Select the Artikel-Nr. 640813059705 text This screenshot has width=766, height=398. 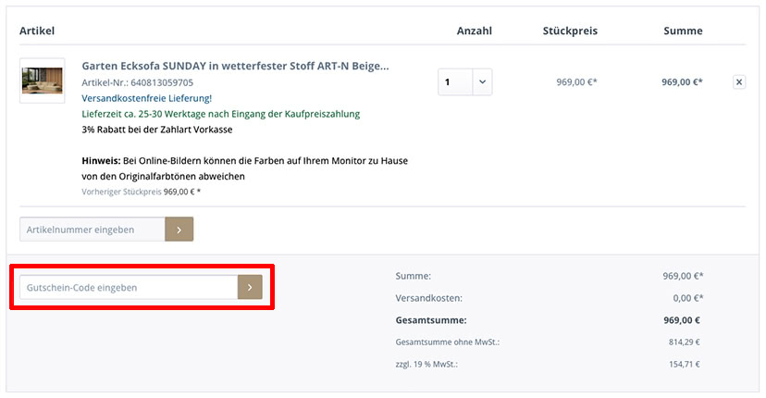pyautogui.click(x=137, y=82)
